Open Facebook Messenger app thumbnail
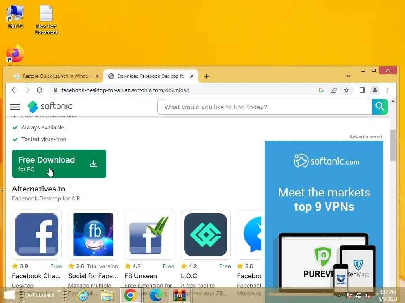 (x=250, y=235)
